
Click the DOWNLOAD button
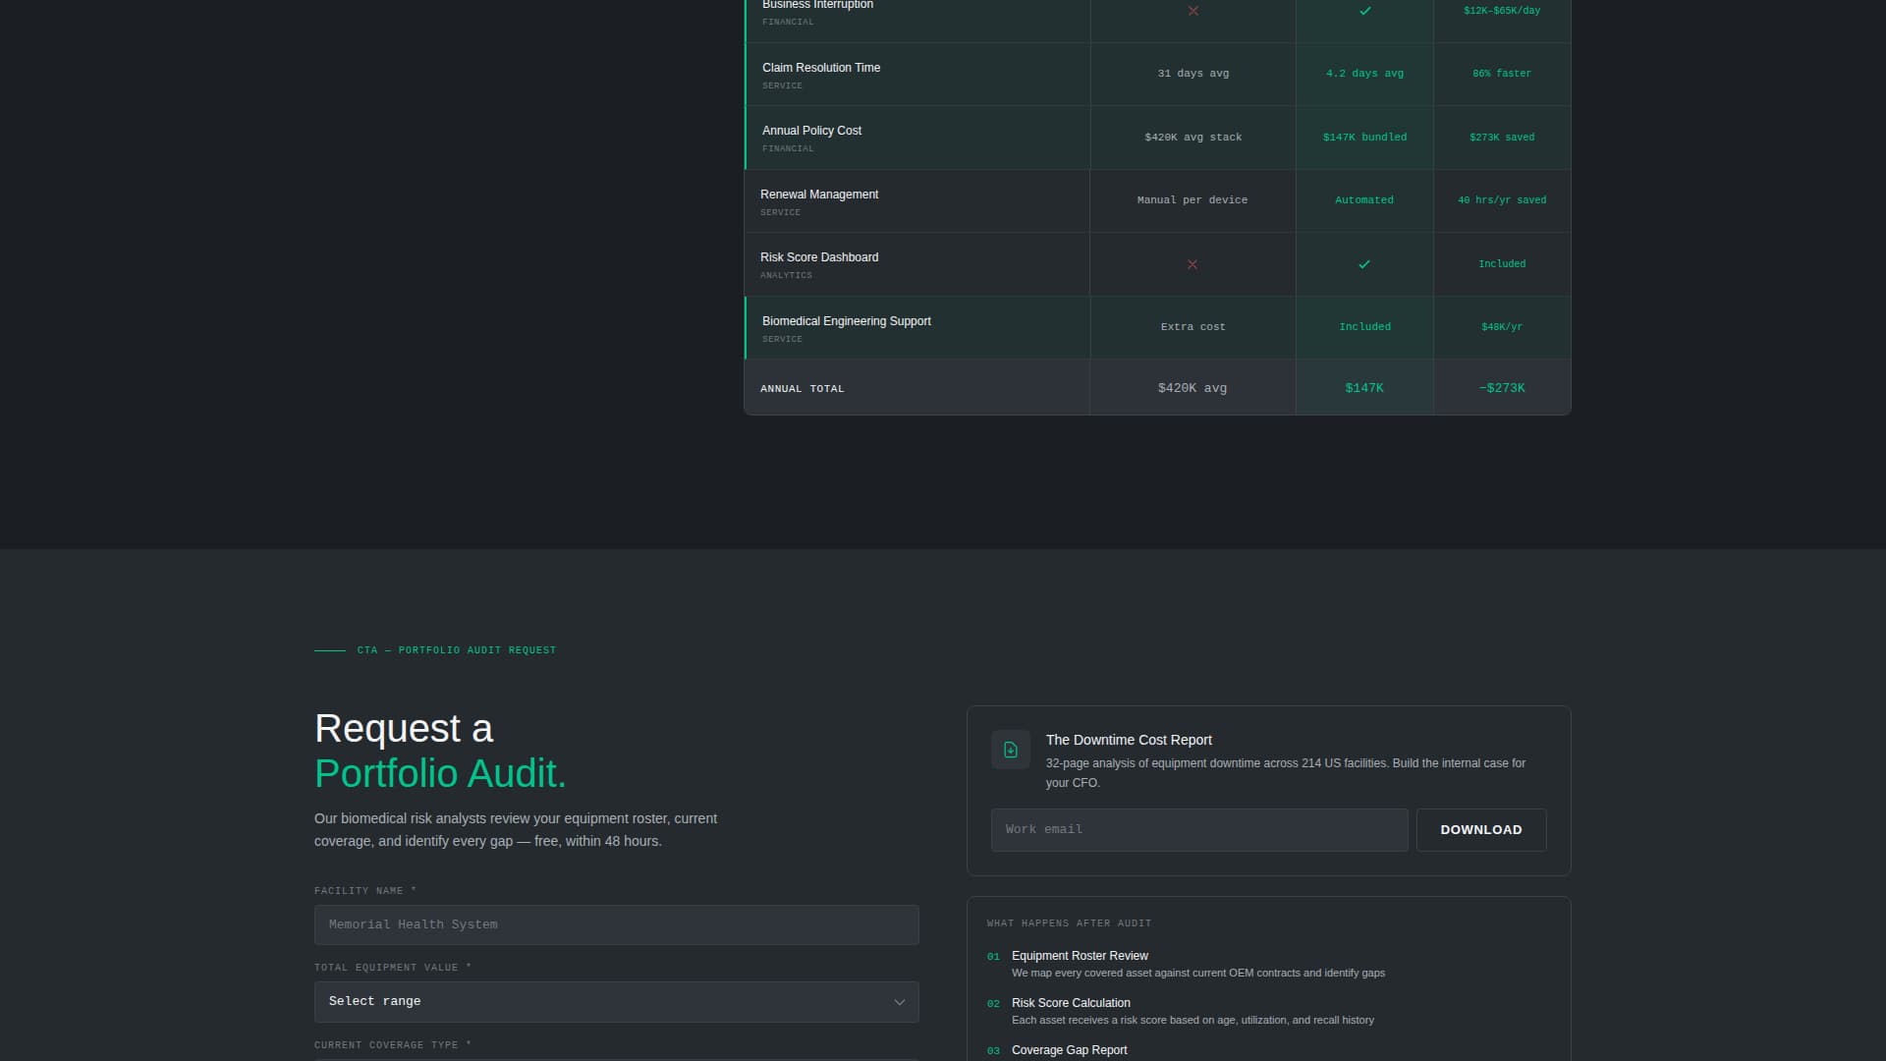click(1480, 829)
